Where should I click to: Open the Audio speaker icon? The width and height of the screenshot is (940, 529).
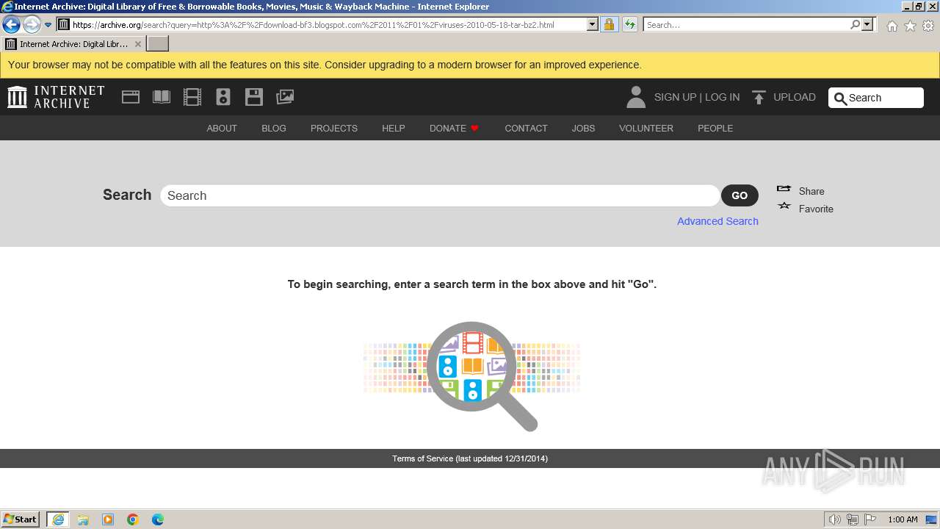click(223, 97)
